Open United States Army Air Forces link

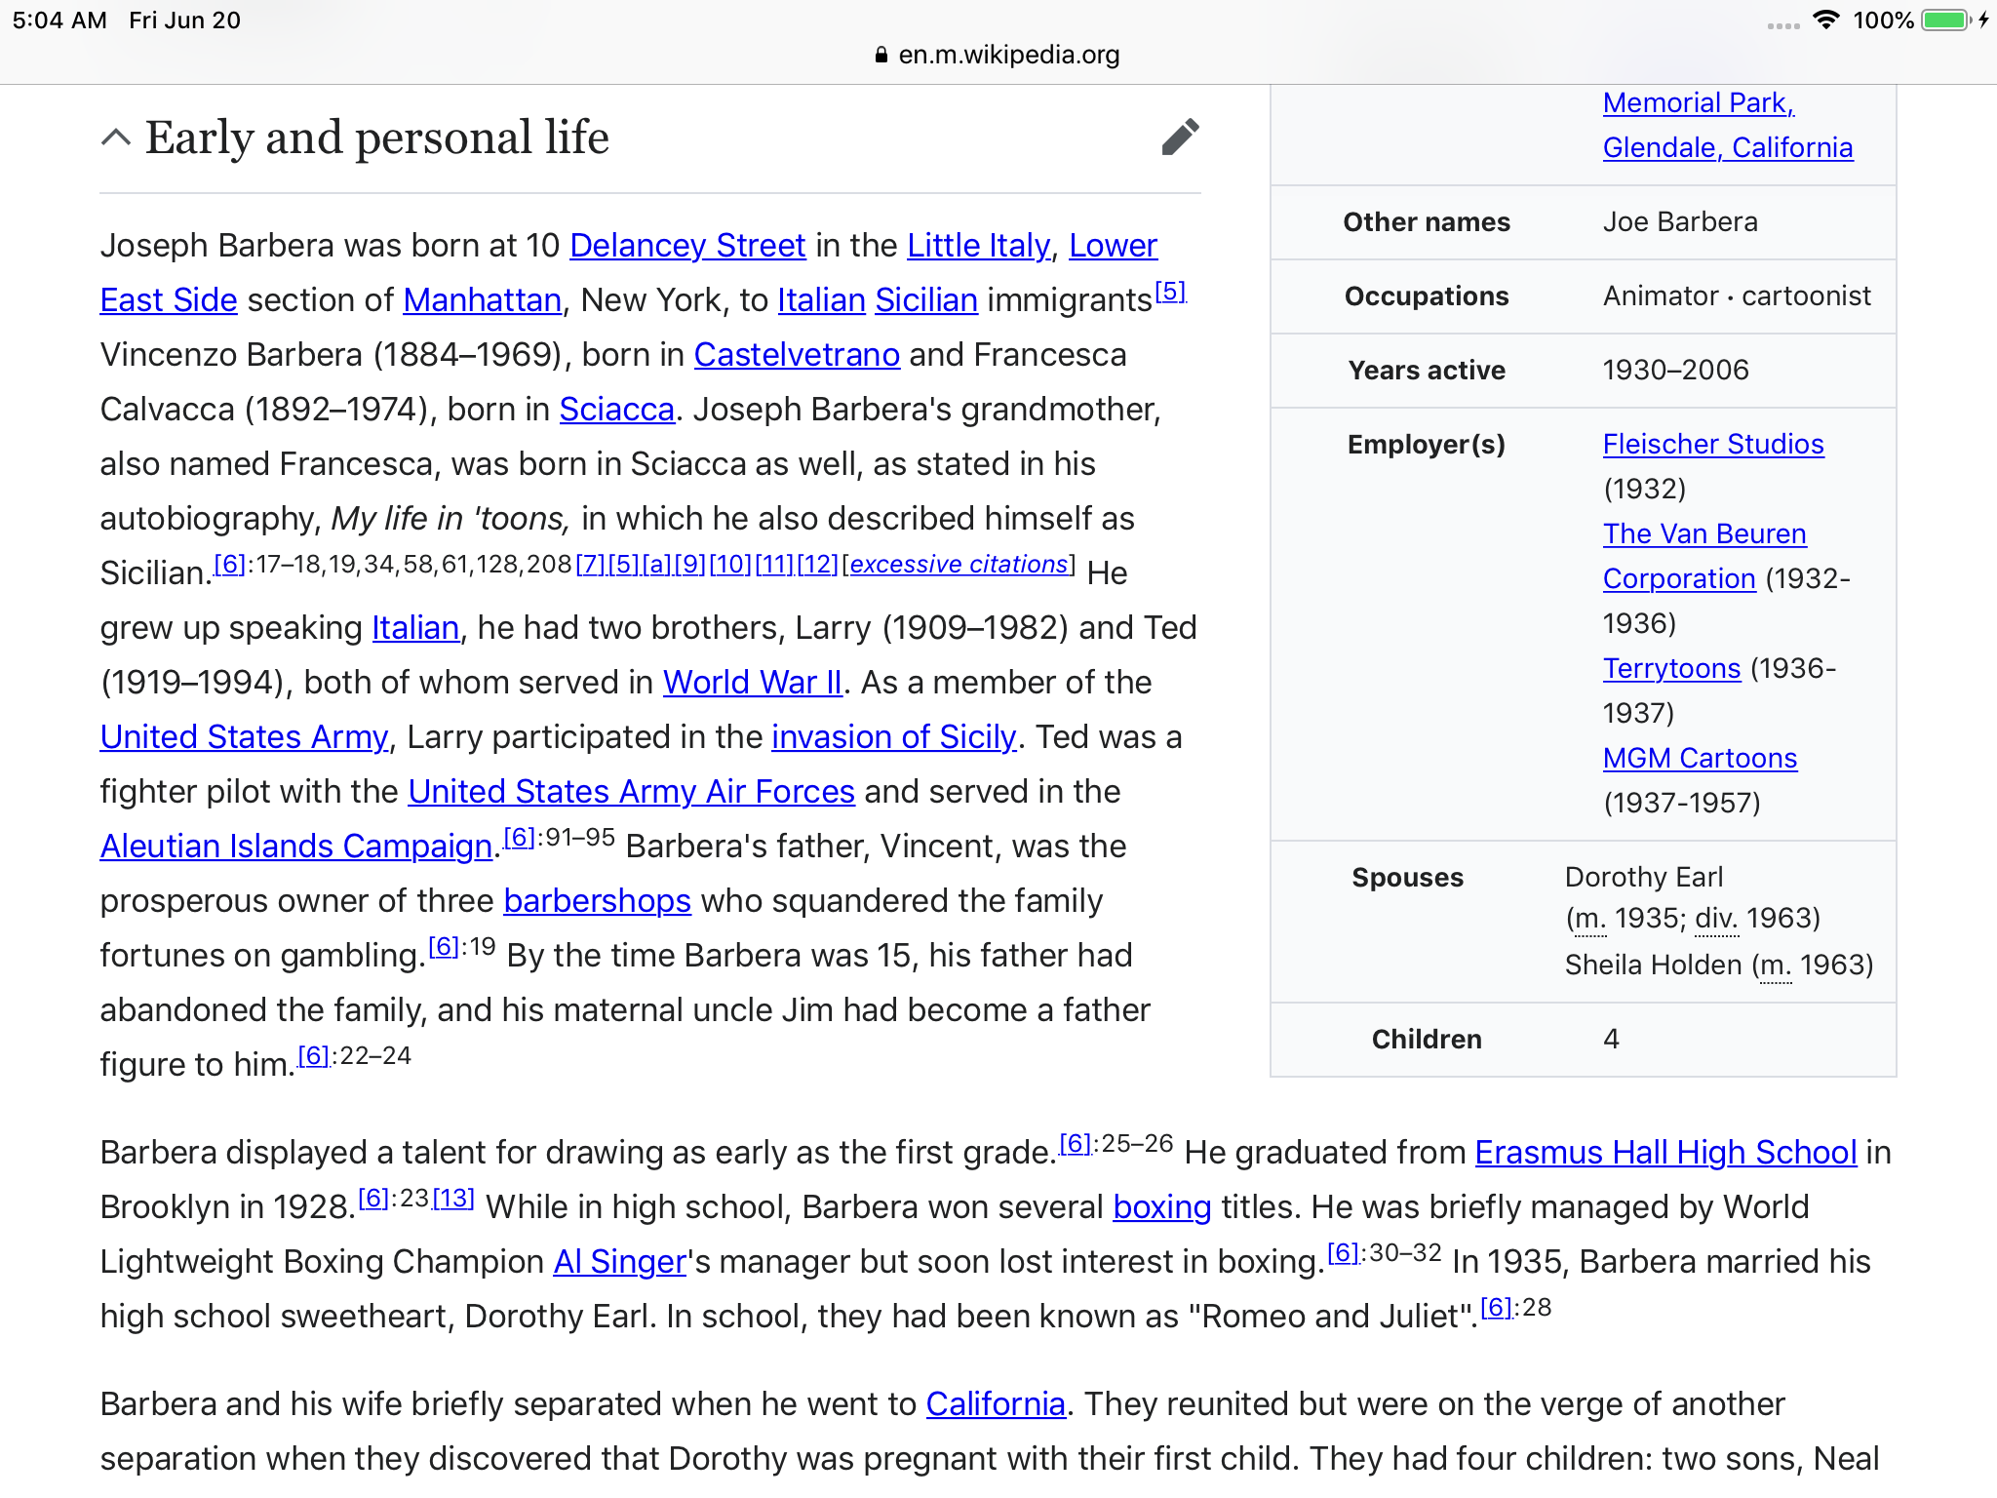pyautogui.click(x=632, y=791)
